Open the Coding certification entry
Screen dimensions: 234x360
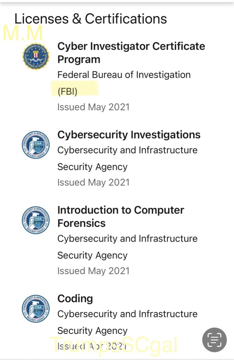tap(75, 298)
